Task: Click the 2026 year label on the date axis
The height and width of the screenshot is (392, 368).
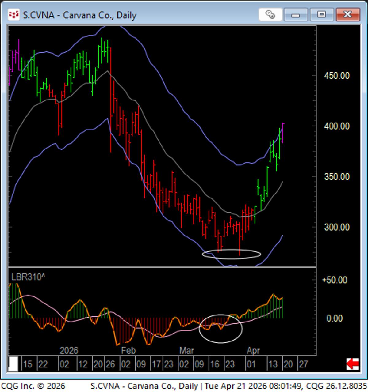Action: coord(68,350)
